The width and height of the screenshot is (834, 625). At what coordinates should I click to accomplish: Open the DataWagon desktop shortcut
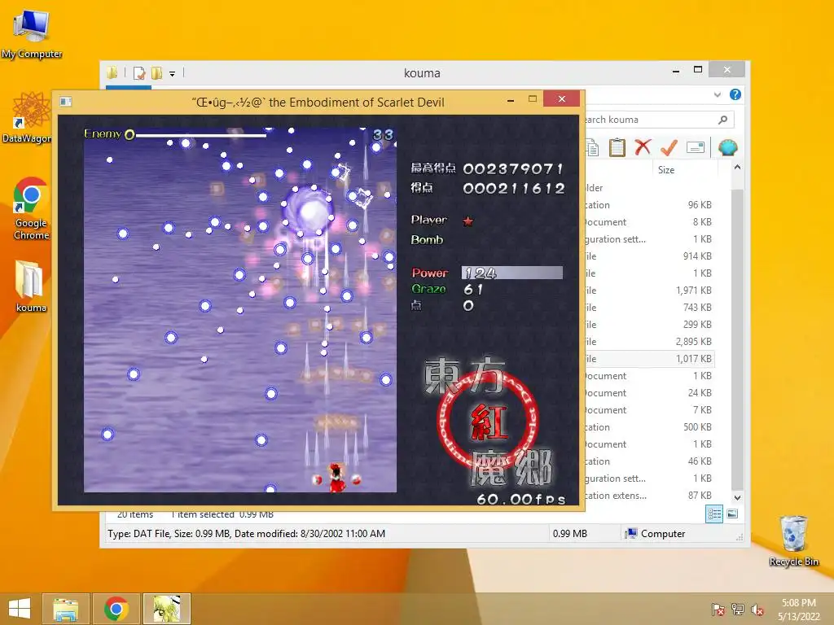28,118
